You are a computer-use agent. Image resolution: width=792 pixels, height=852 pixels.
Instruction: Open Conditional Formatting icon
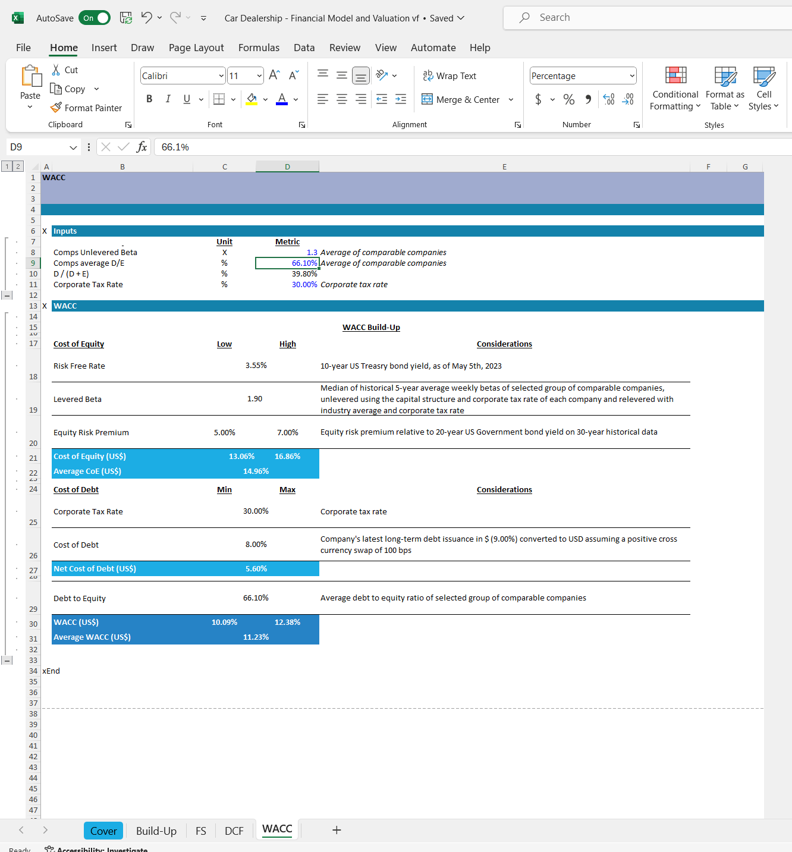coord(675,76)
